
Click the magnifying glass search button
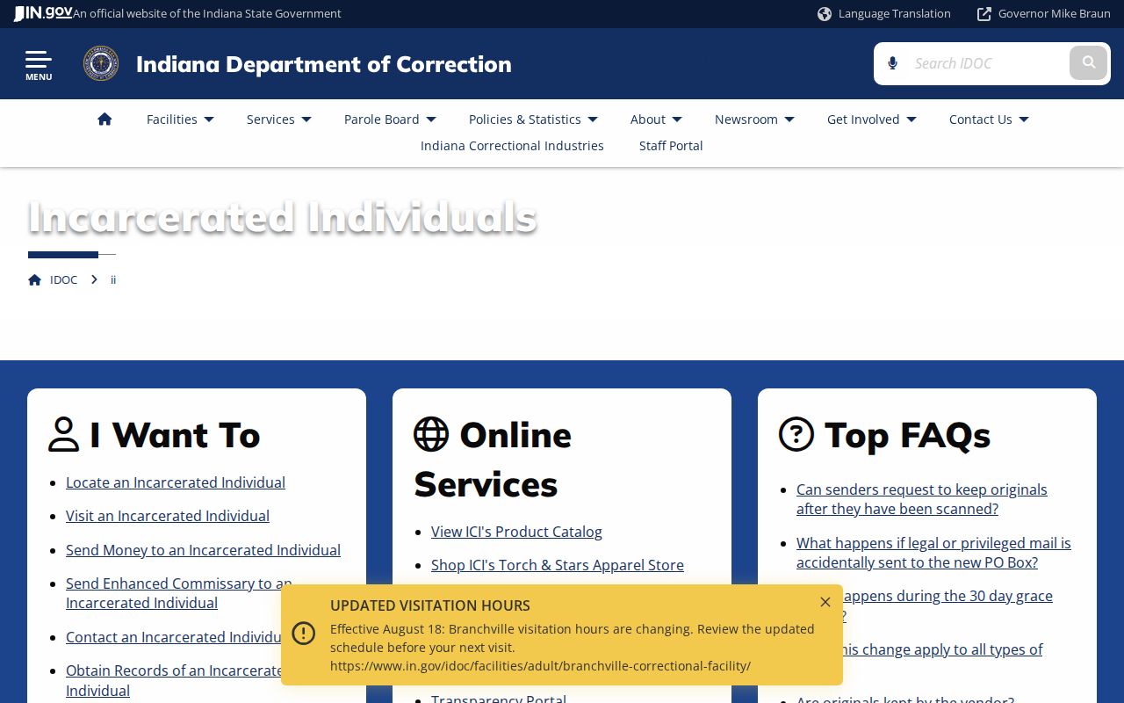1089,63
